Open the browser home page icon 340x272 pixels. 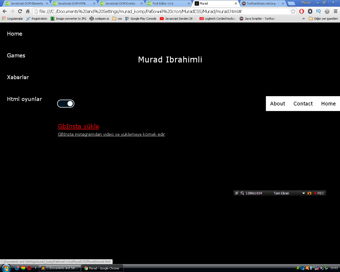point(28,11)
